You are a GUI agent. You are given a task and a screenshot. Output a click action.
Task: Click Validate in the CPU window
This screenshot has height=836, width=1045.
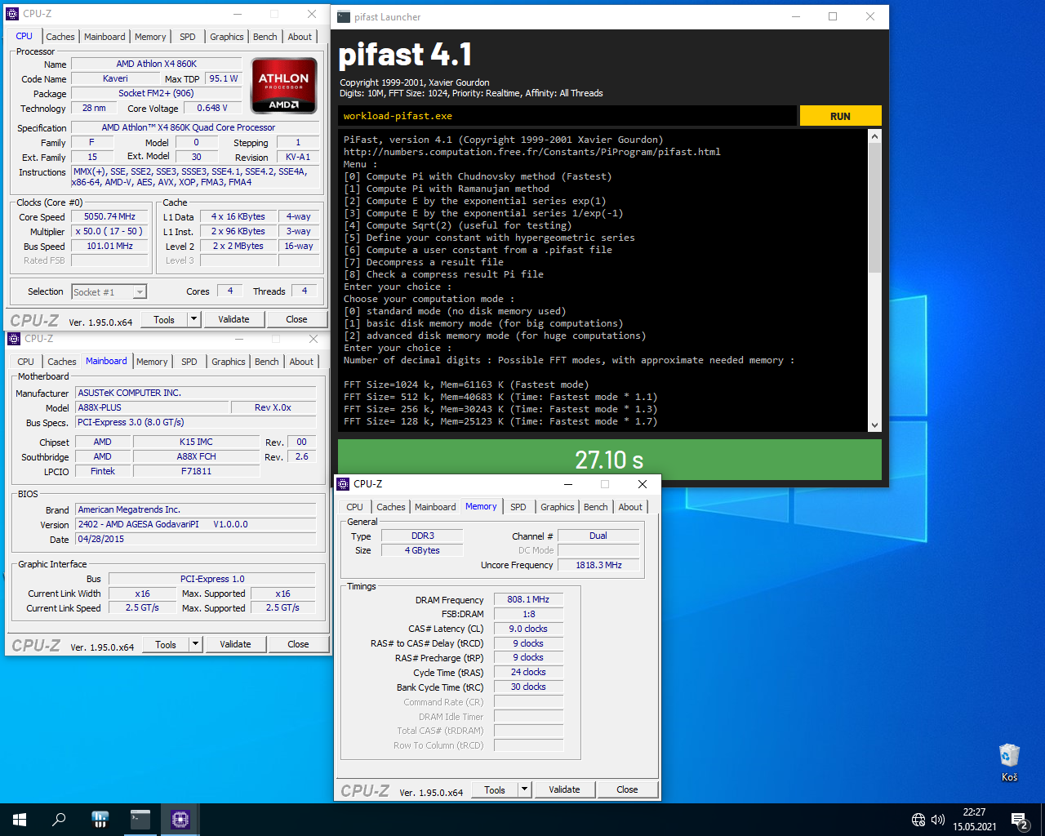coord(233,319)
